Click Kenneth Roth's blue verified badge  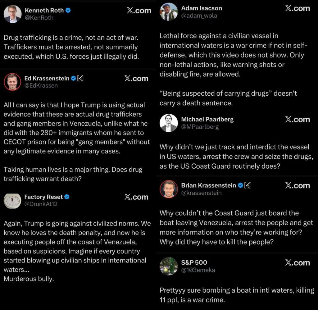coord(68,10)
